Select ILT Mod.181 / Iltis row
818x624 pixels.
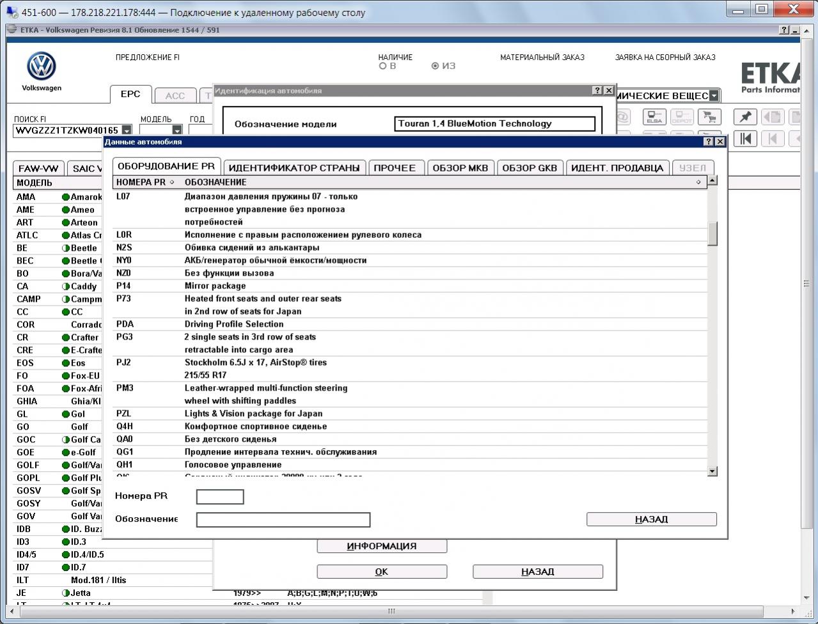(113, 581)
